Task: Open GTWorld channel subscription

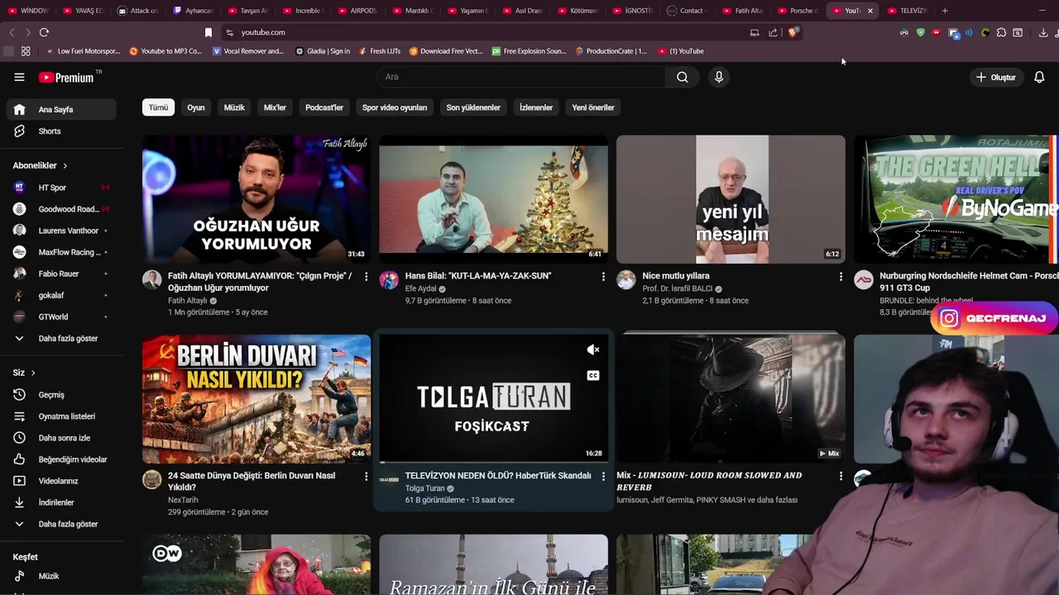Action: (x=61, y=317)
